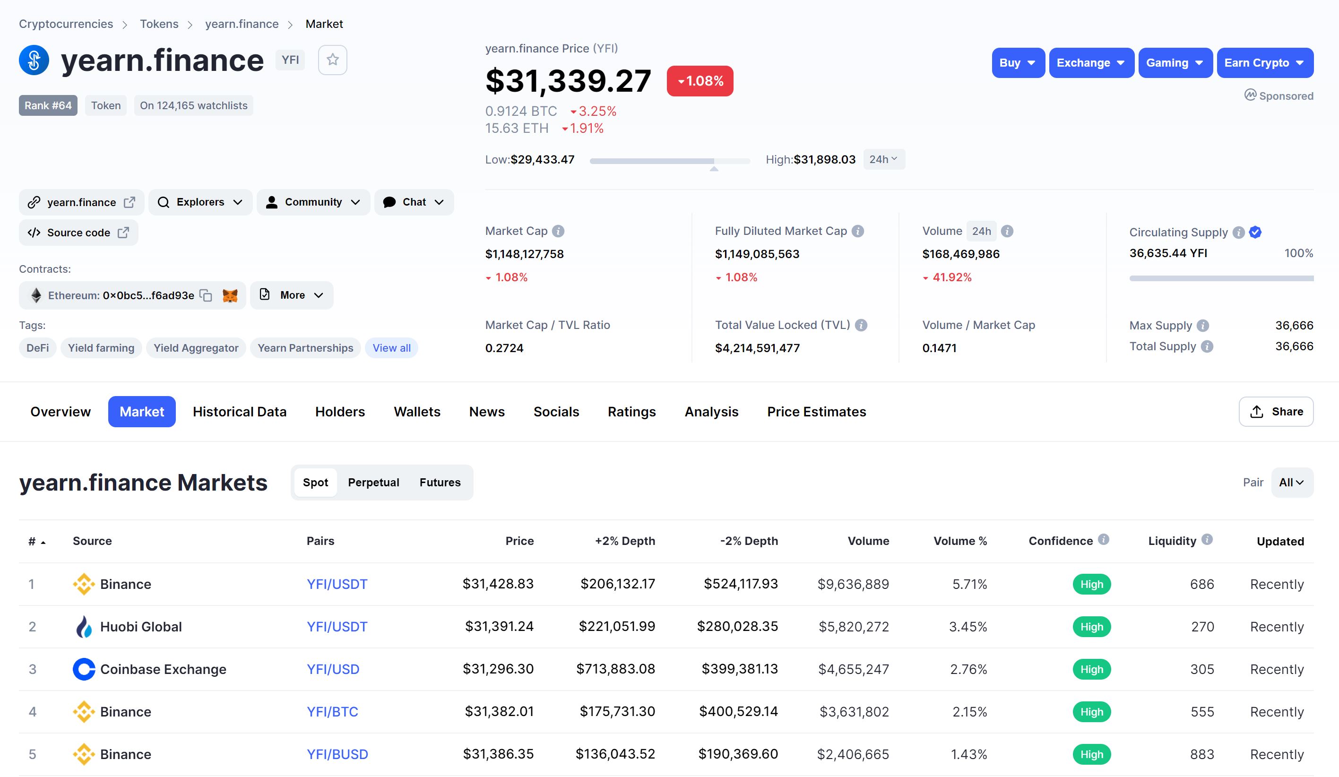Click the Max Supply info icon

tap(1203, 326)
